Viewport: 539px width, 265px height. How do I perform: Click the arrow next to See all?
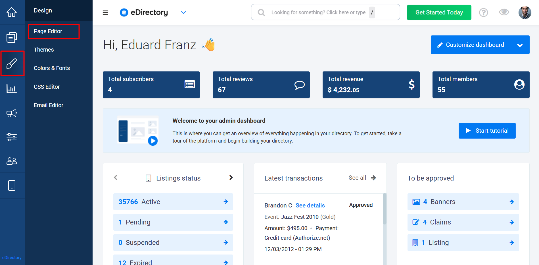tap(373, 178)
